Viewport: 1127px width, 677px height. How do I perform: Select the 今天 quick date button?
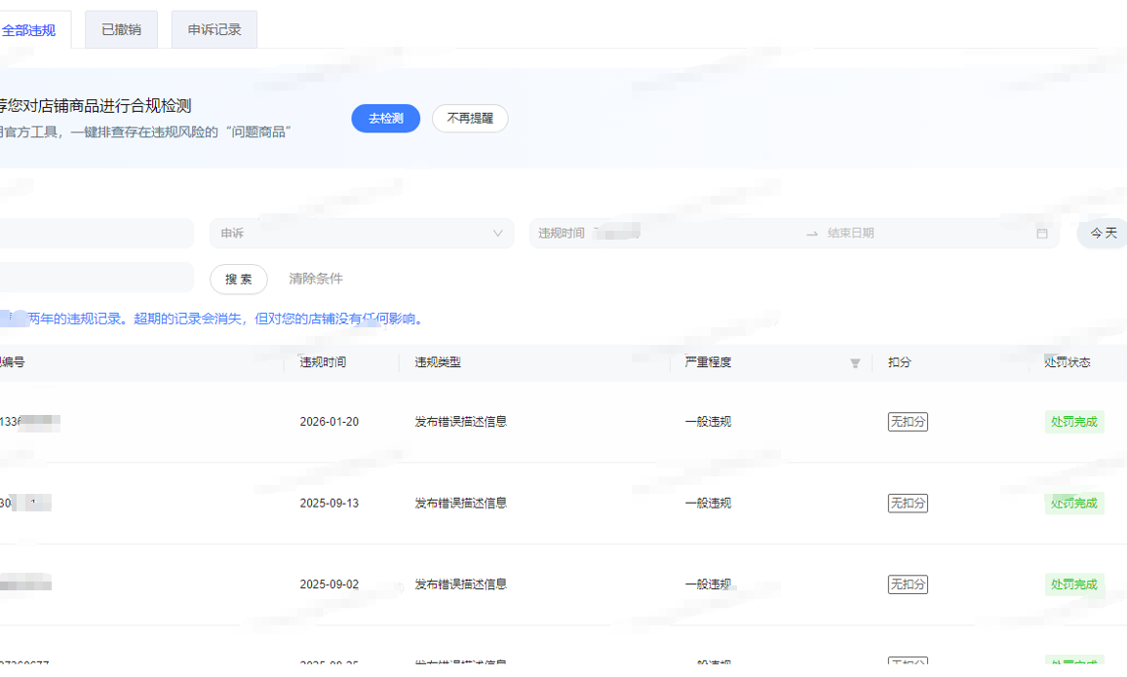tap(1103, 234)
